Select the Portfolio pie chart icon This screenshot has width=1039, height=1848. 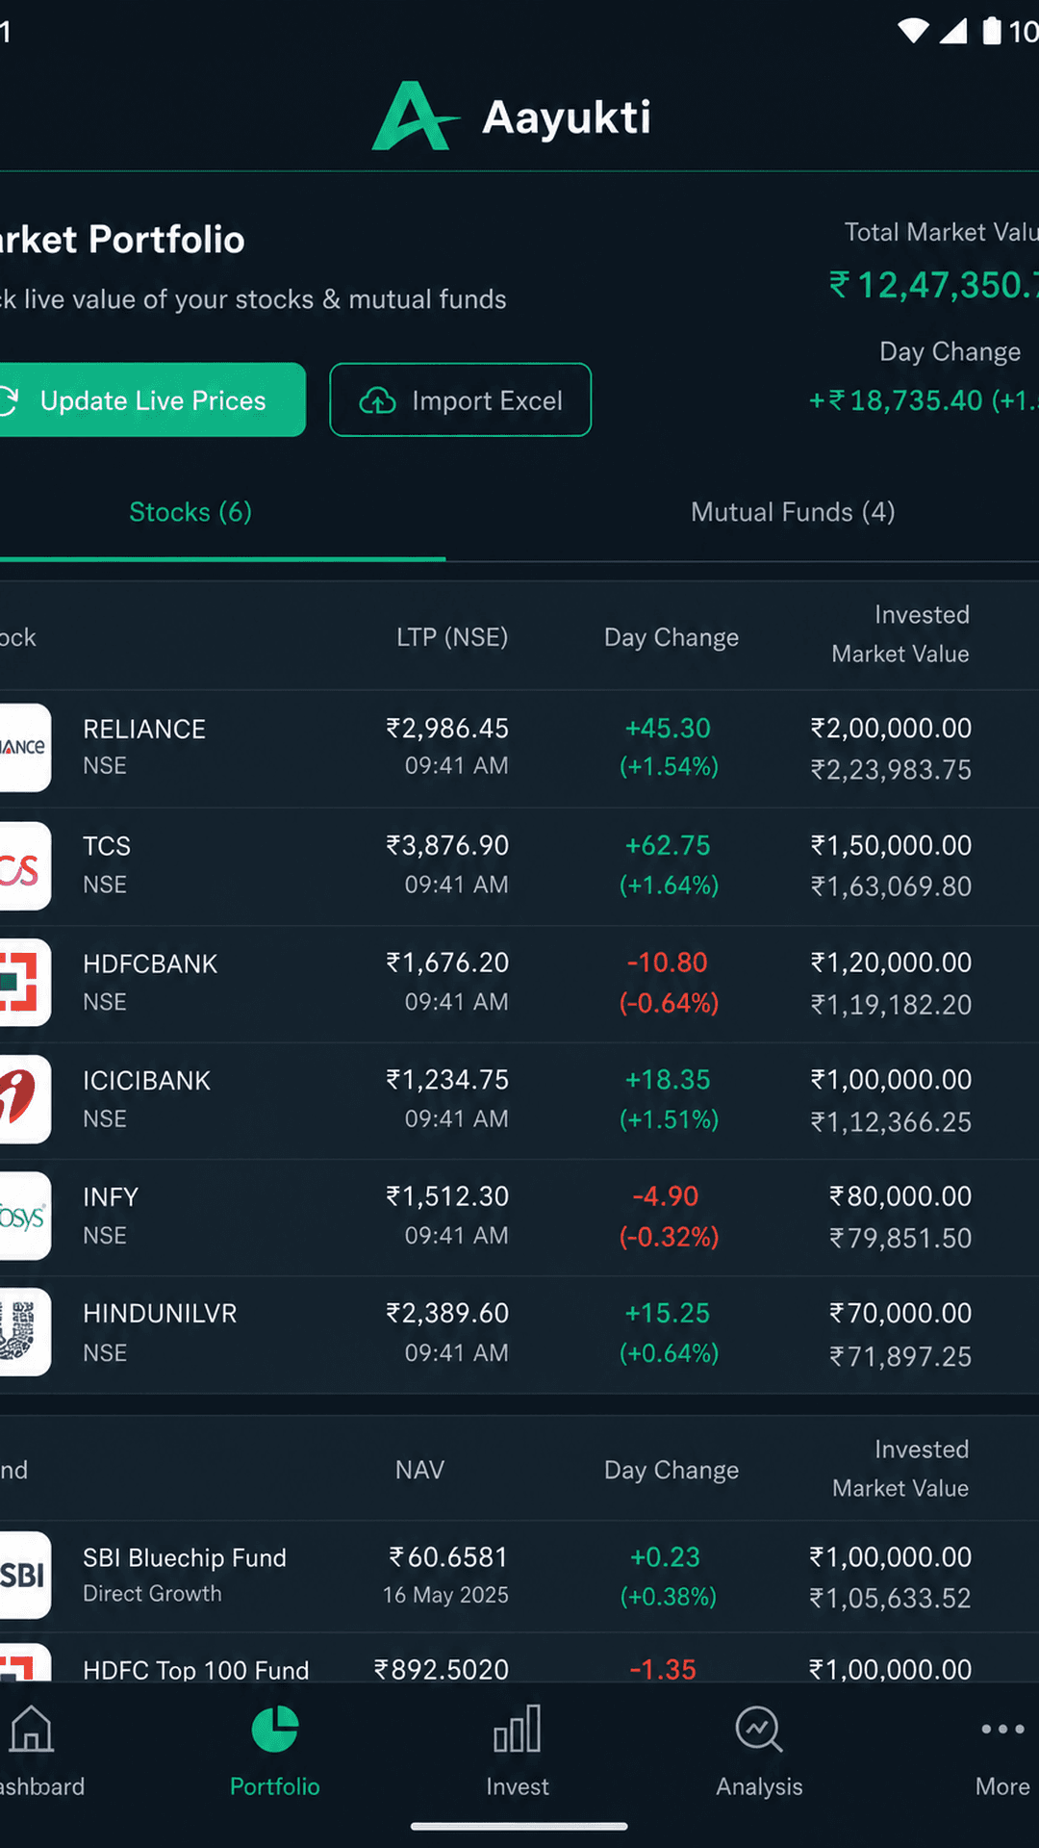[275, 1729]
